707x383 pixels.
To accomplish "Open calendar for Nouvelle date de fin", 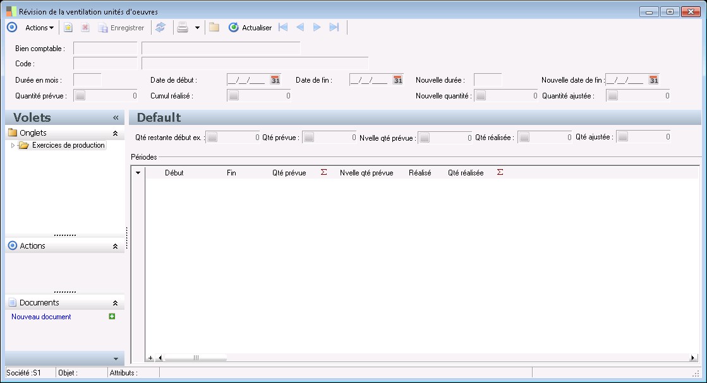I will click(x=654, y=80).
